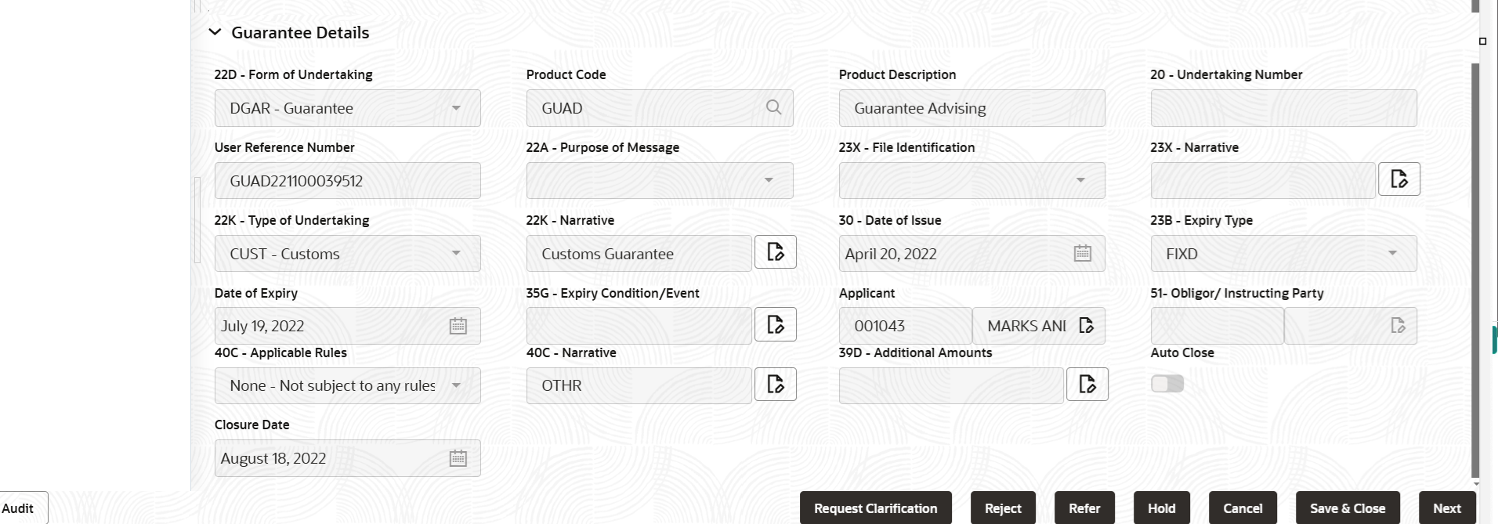Open the 40C Applicable Rules dropdown
Viewport: 1498px width, 524px height.
tap(456, 385)
